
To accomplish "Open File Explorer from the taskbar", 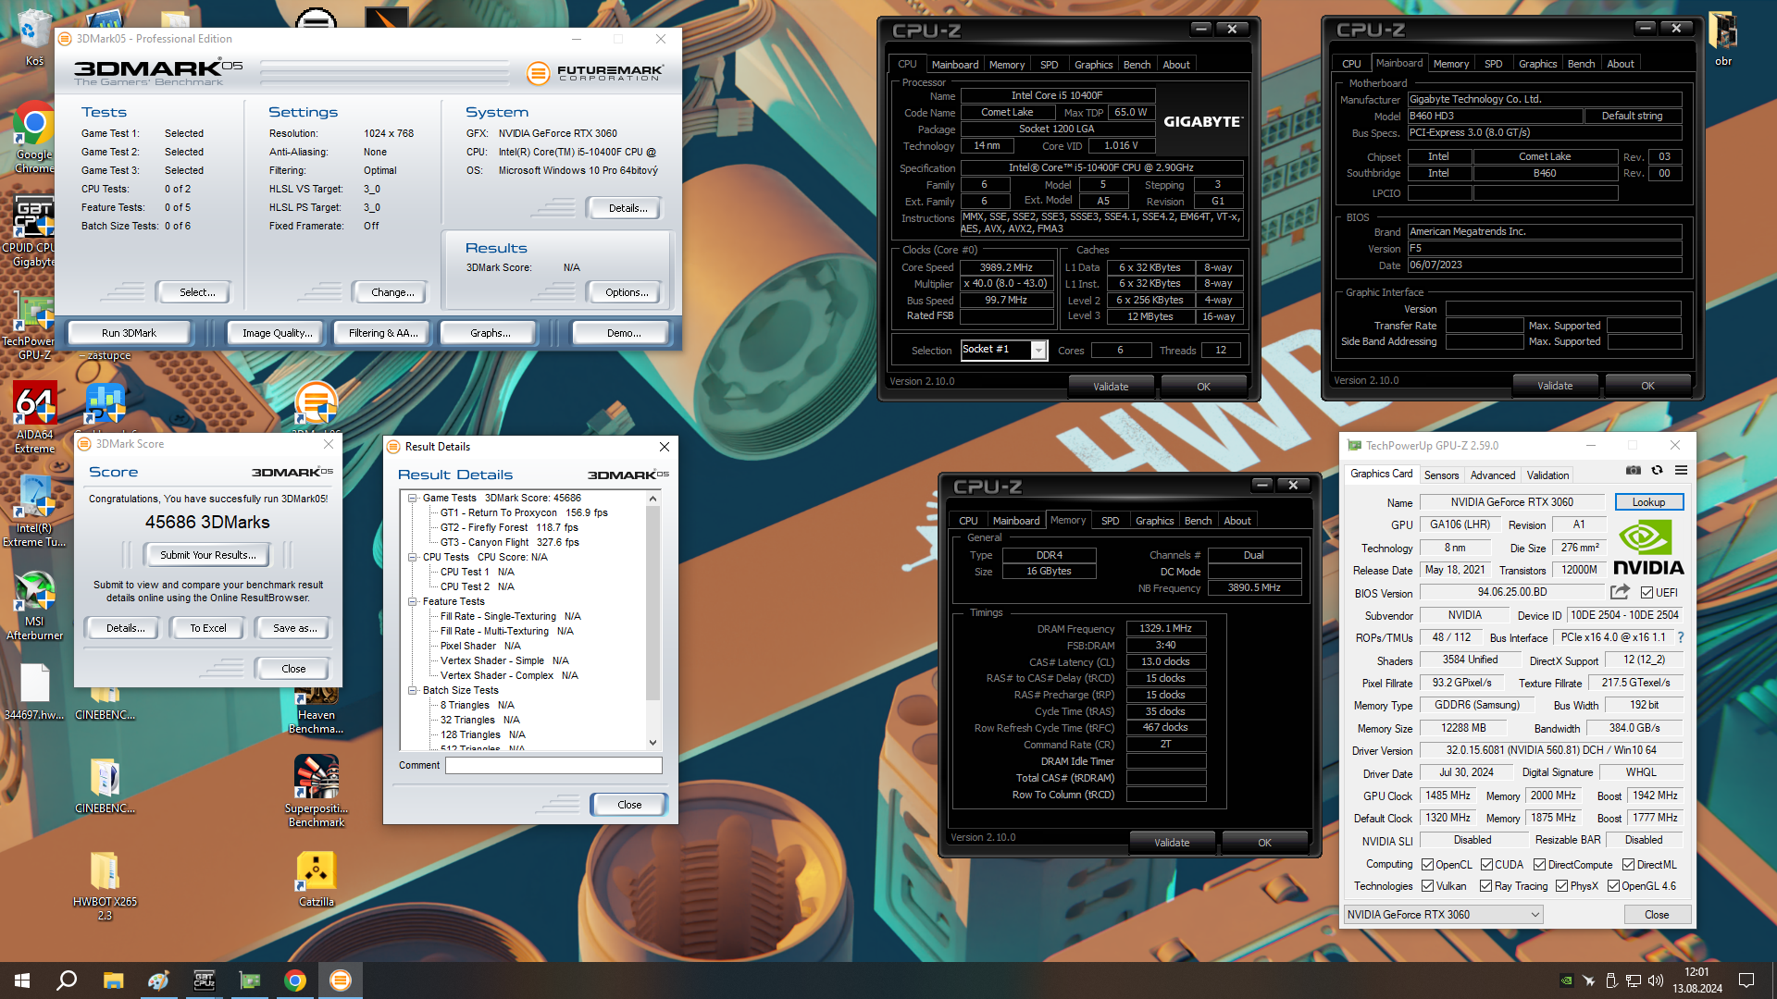I will 113,980.
